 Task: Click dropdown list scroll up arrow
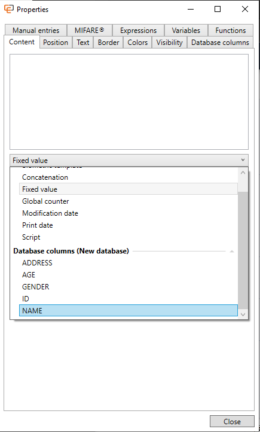243,173
